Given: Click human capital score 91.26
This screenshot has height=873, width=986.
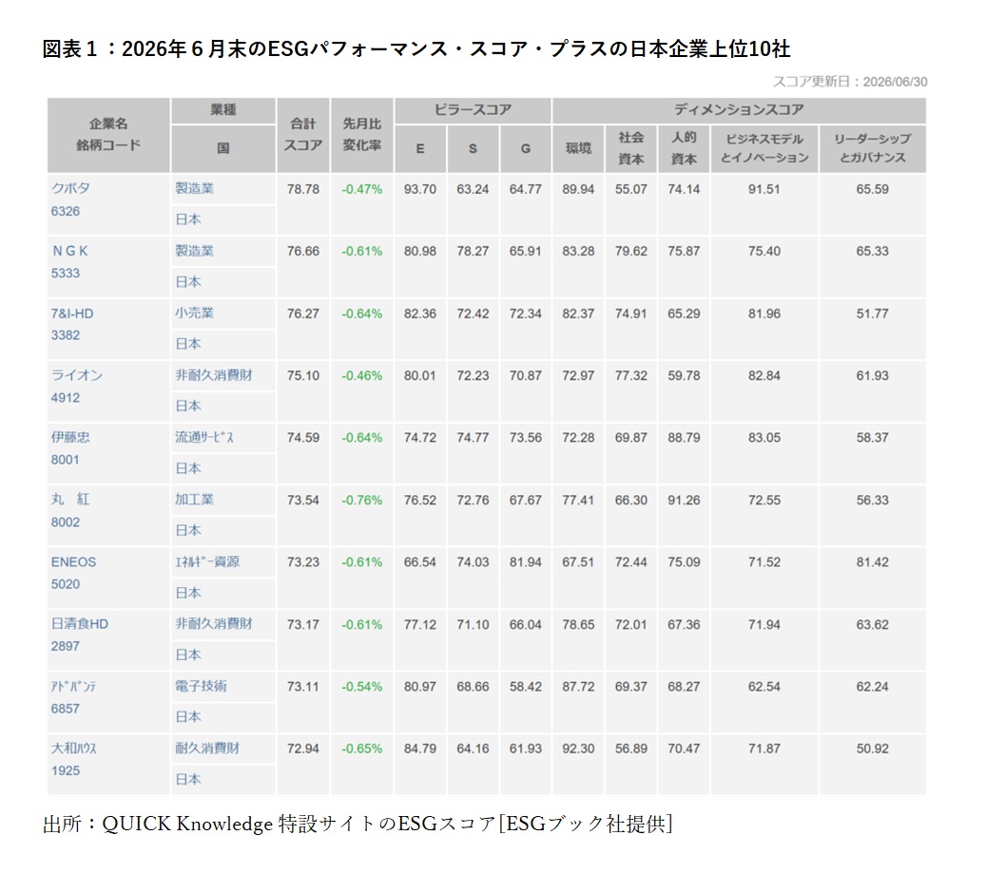Looking at the screenshot, I should pyautogui.click(x=684, y=500).
